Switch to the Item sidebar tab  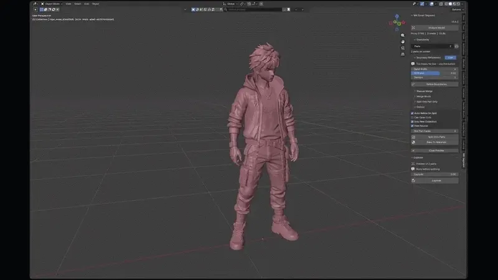click(464, 18)
